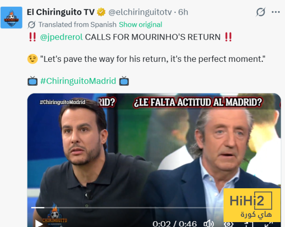Open the three-dots more options menu
Viewport: 285px width, 227px height.
(276, 12)
